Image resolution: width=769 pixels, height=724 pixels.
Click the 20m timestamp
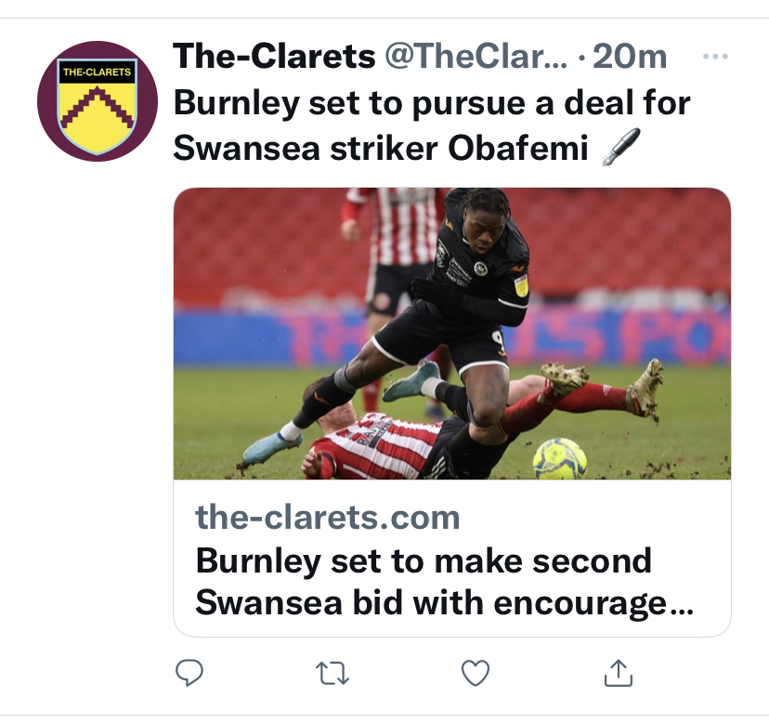pos(630,58)
